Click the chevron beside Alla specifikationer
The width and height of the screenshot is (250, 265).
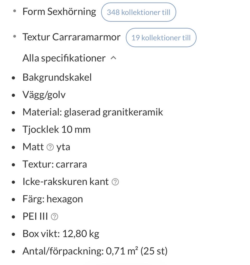click(x=113, y=58)
